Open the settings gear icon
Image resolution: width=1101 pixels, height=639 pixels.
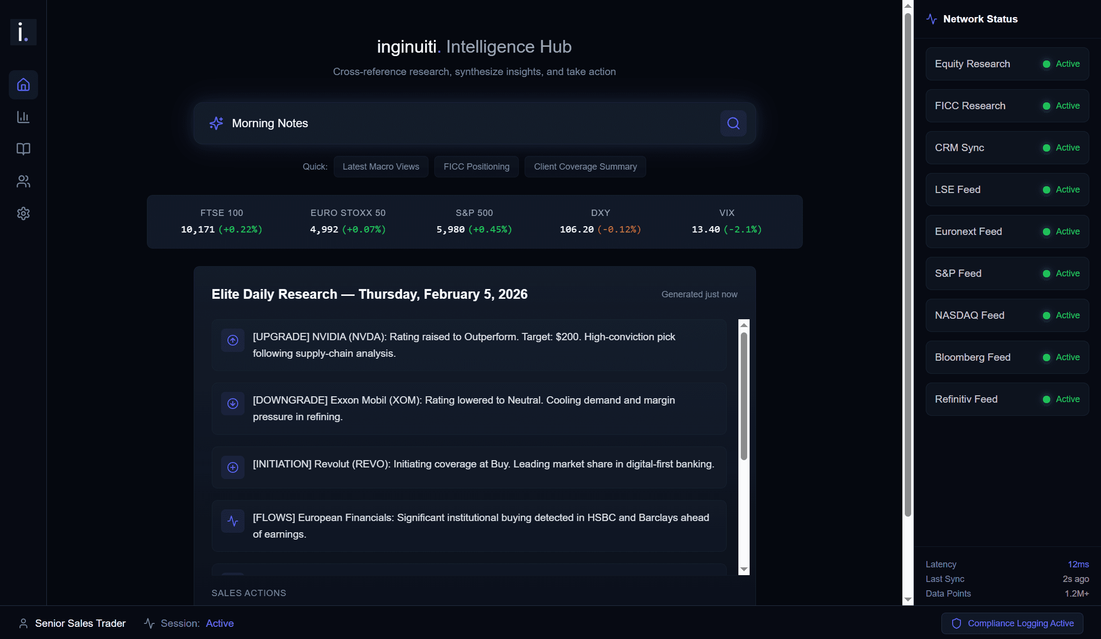tap(23, 213)
